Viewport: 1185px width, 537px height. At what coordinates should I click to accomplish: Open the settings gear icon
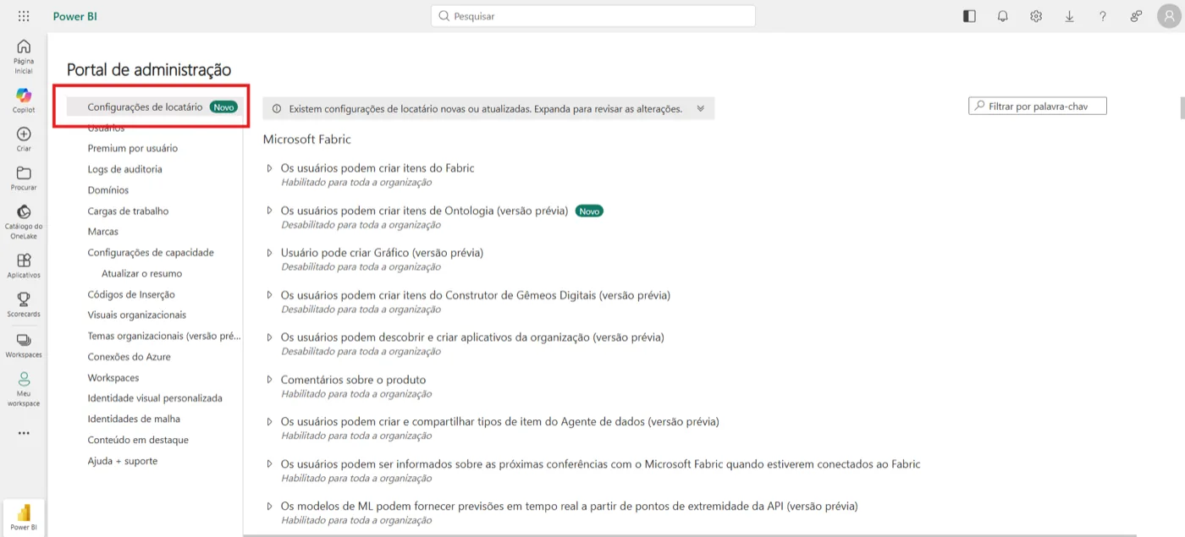(x=1036, y=16)
